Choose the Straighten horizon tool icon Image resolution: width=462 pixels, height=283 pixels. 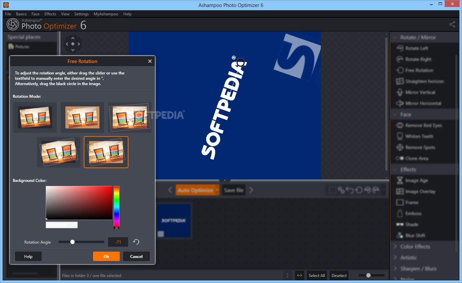400,81
